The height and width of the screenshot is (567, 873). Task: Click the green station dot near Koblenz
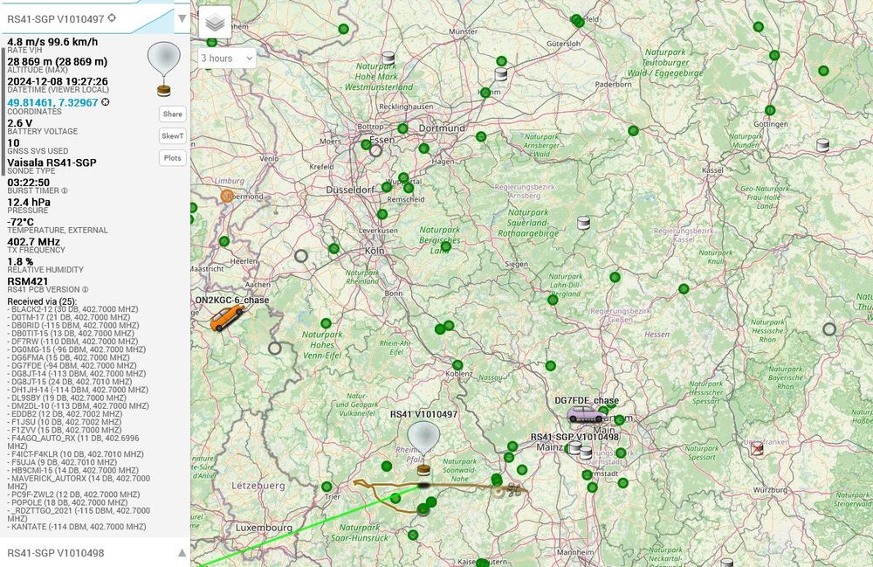point(457,365)
